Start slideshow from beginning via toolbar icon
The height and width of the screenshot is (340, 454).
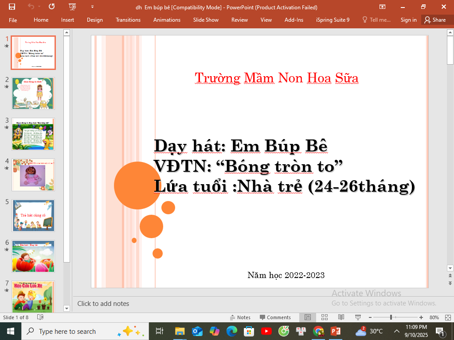73,7
